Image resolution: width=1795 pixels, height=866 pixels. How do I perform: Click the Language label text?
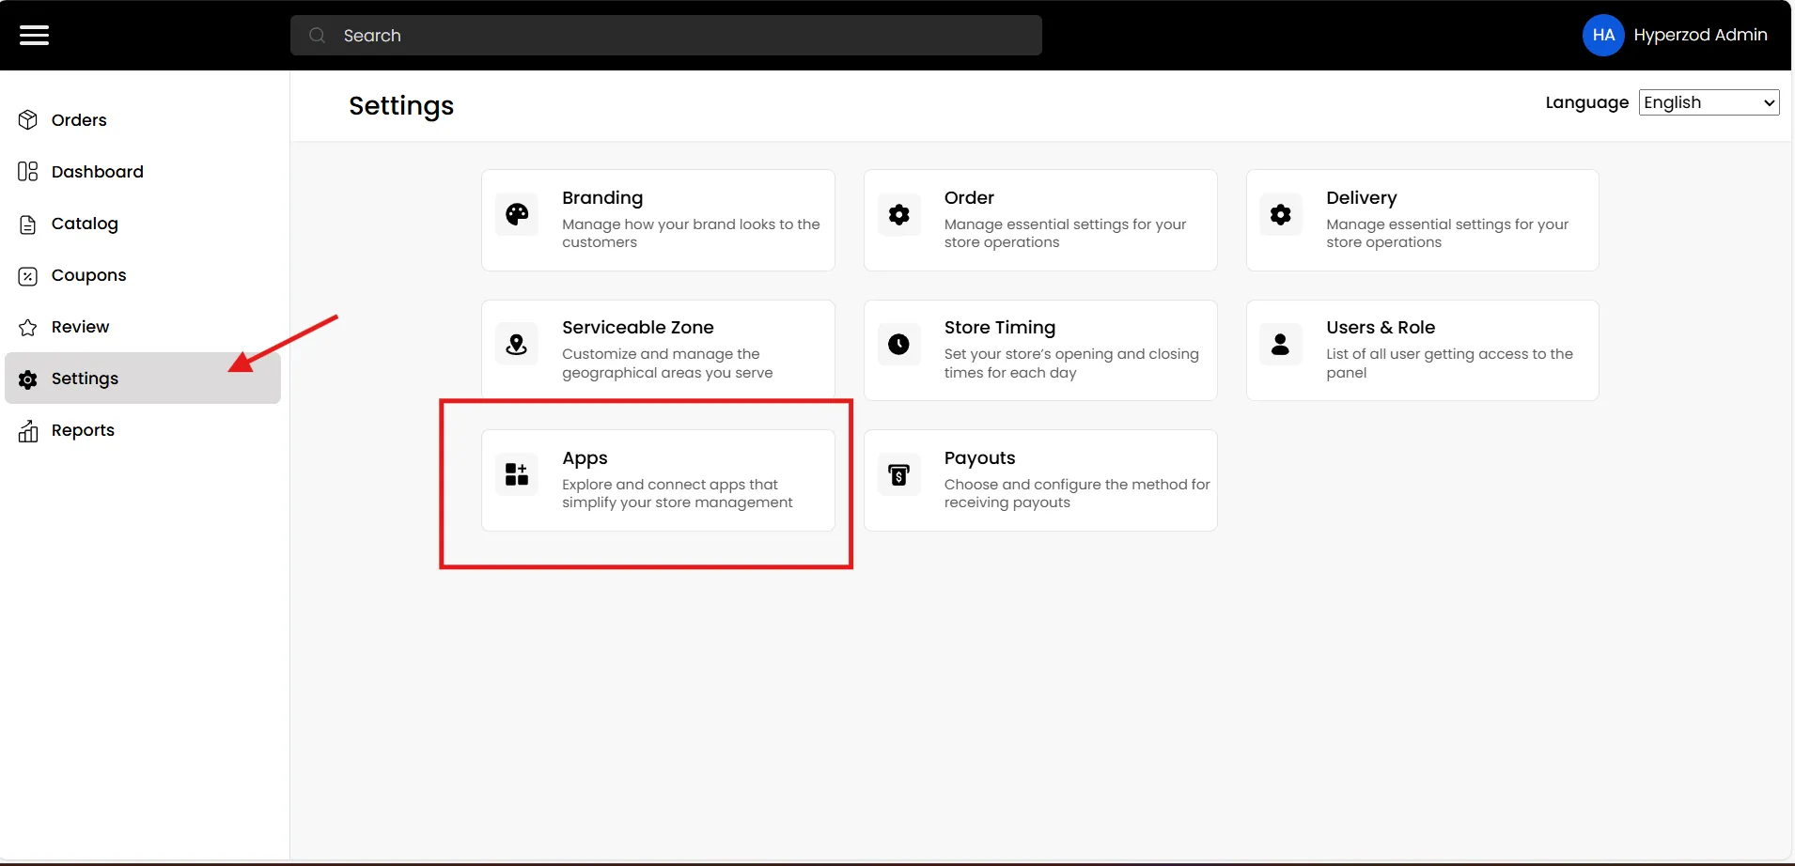tap(1586, 102)
